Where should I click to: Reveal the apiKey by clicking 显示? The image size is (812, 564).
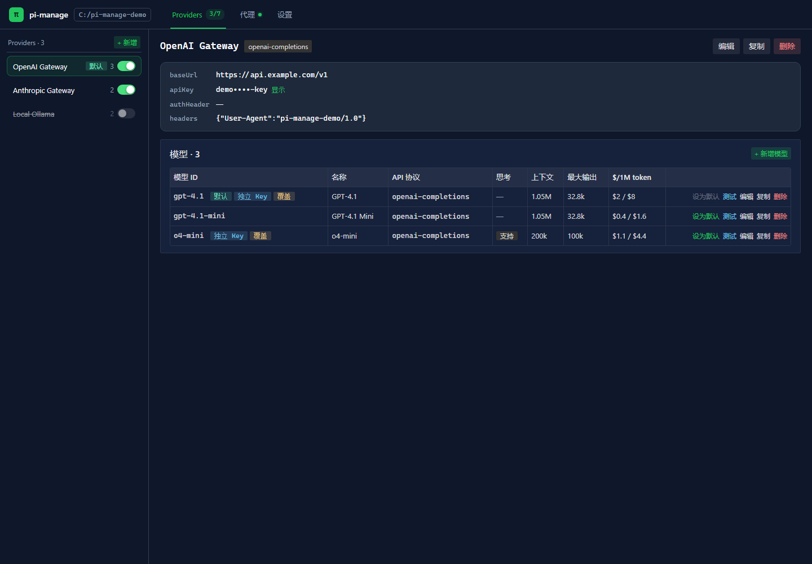[279, 90]
